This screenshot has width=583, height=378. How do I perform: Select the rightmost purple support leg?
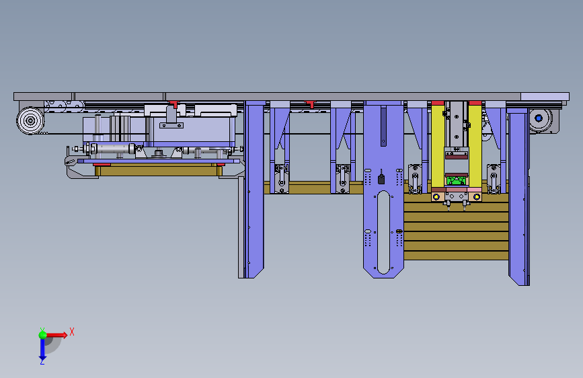(x=518, y=196)
